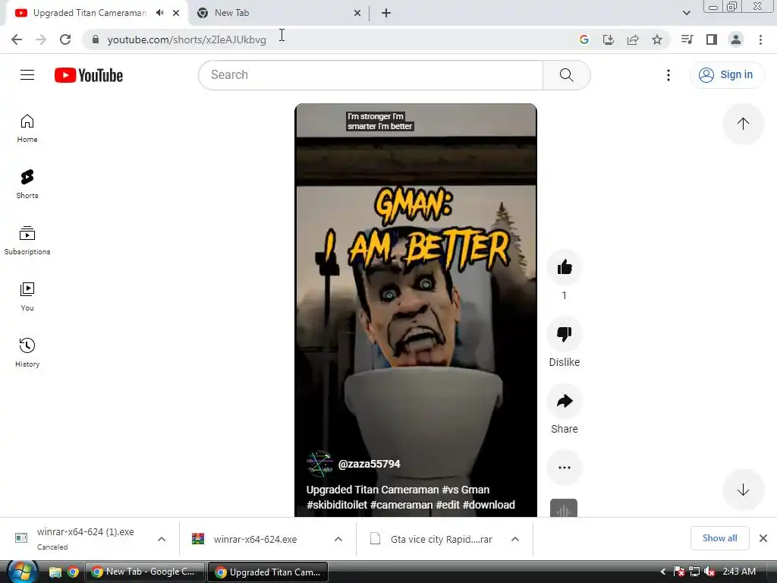Close the downloads bar
This screenshot has height=583, width=777.
click(x=763, y=538)
